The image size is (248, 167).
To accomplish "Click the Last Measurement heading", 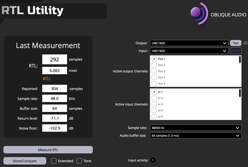I will [x=48, y=45].
